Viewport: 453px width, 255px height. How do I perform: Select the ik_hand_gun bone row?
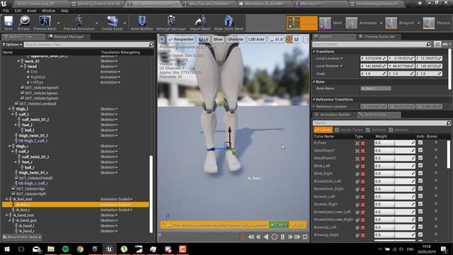[x=76, y=220]
